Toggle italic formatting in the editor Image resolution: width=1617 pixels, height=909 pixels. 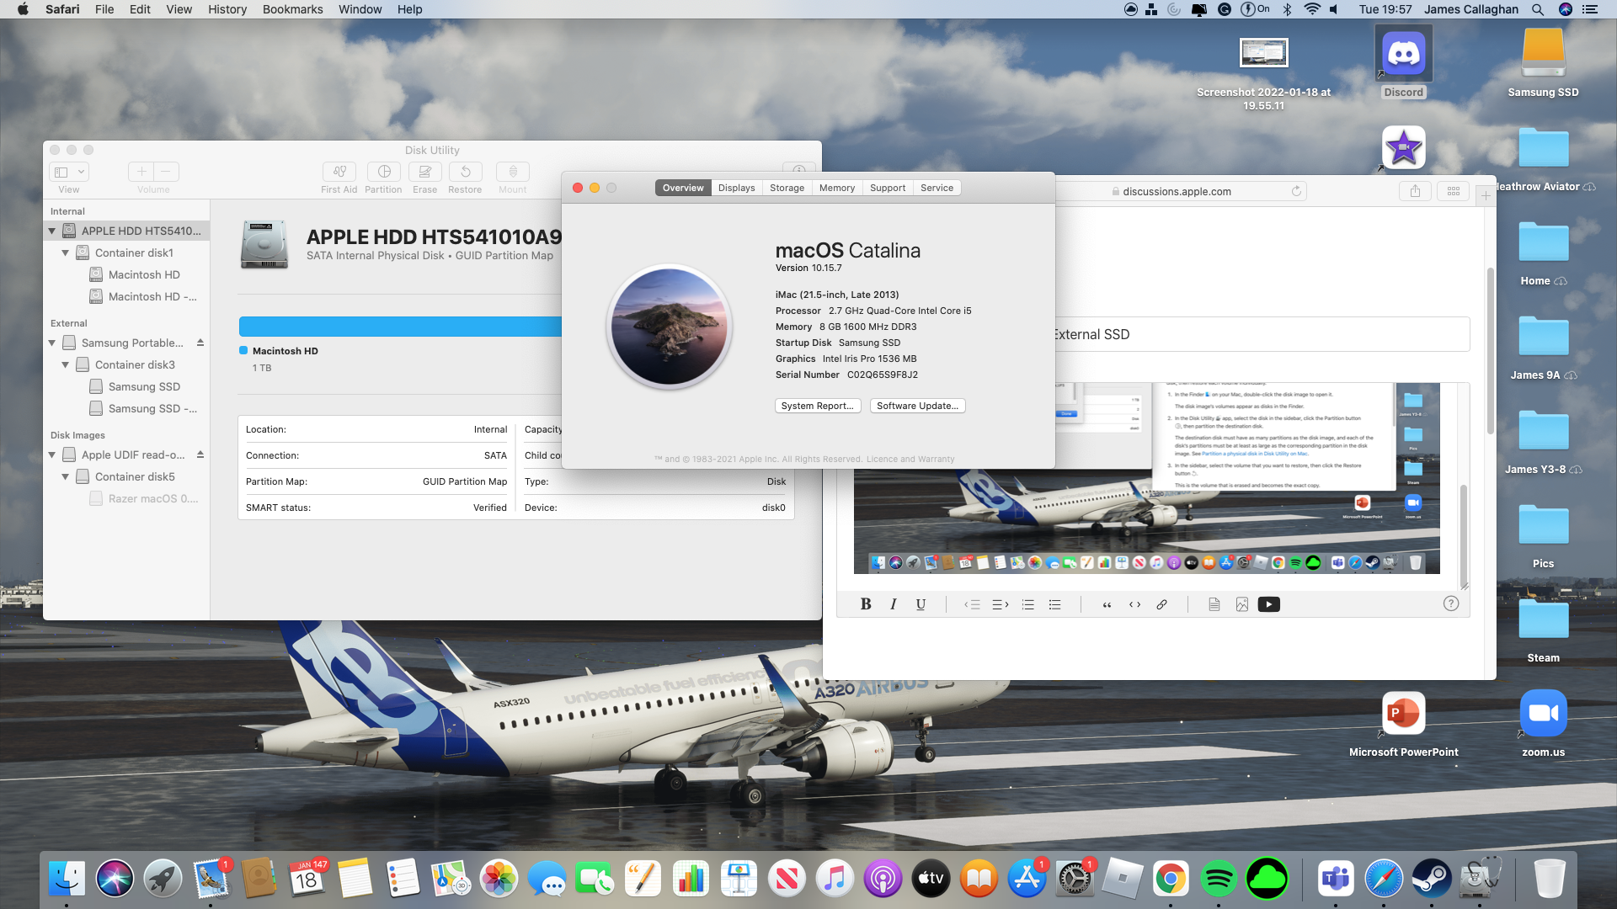coord(893,604)
